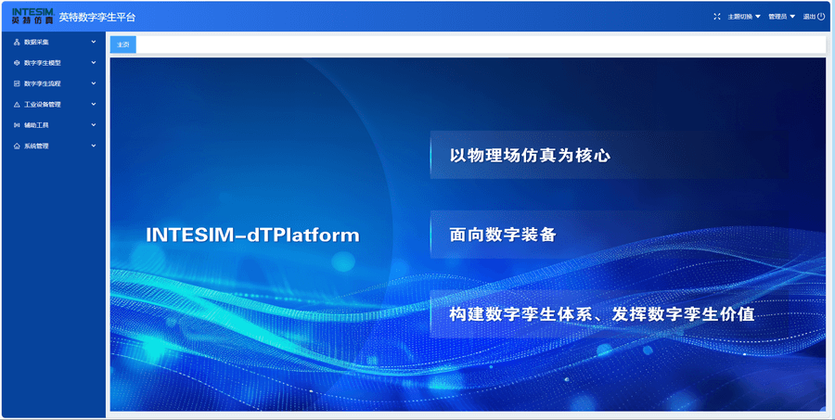Click the 辅助工具 sidebar icon
The width and height of the screenshot is (835, 420).
point(17,125)
